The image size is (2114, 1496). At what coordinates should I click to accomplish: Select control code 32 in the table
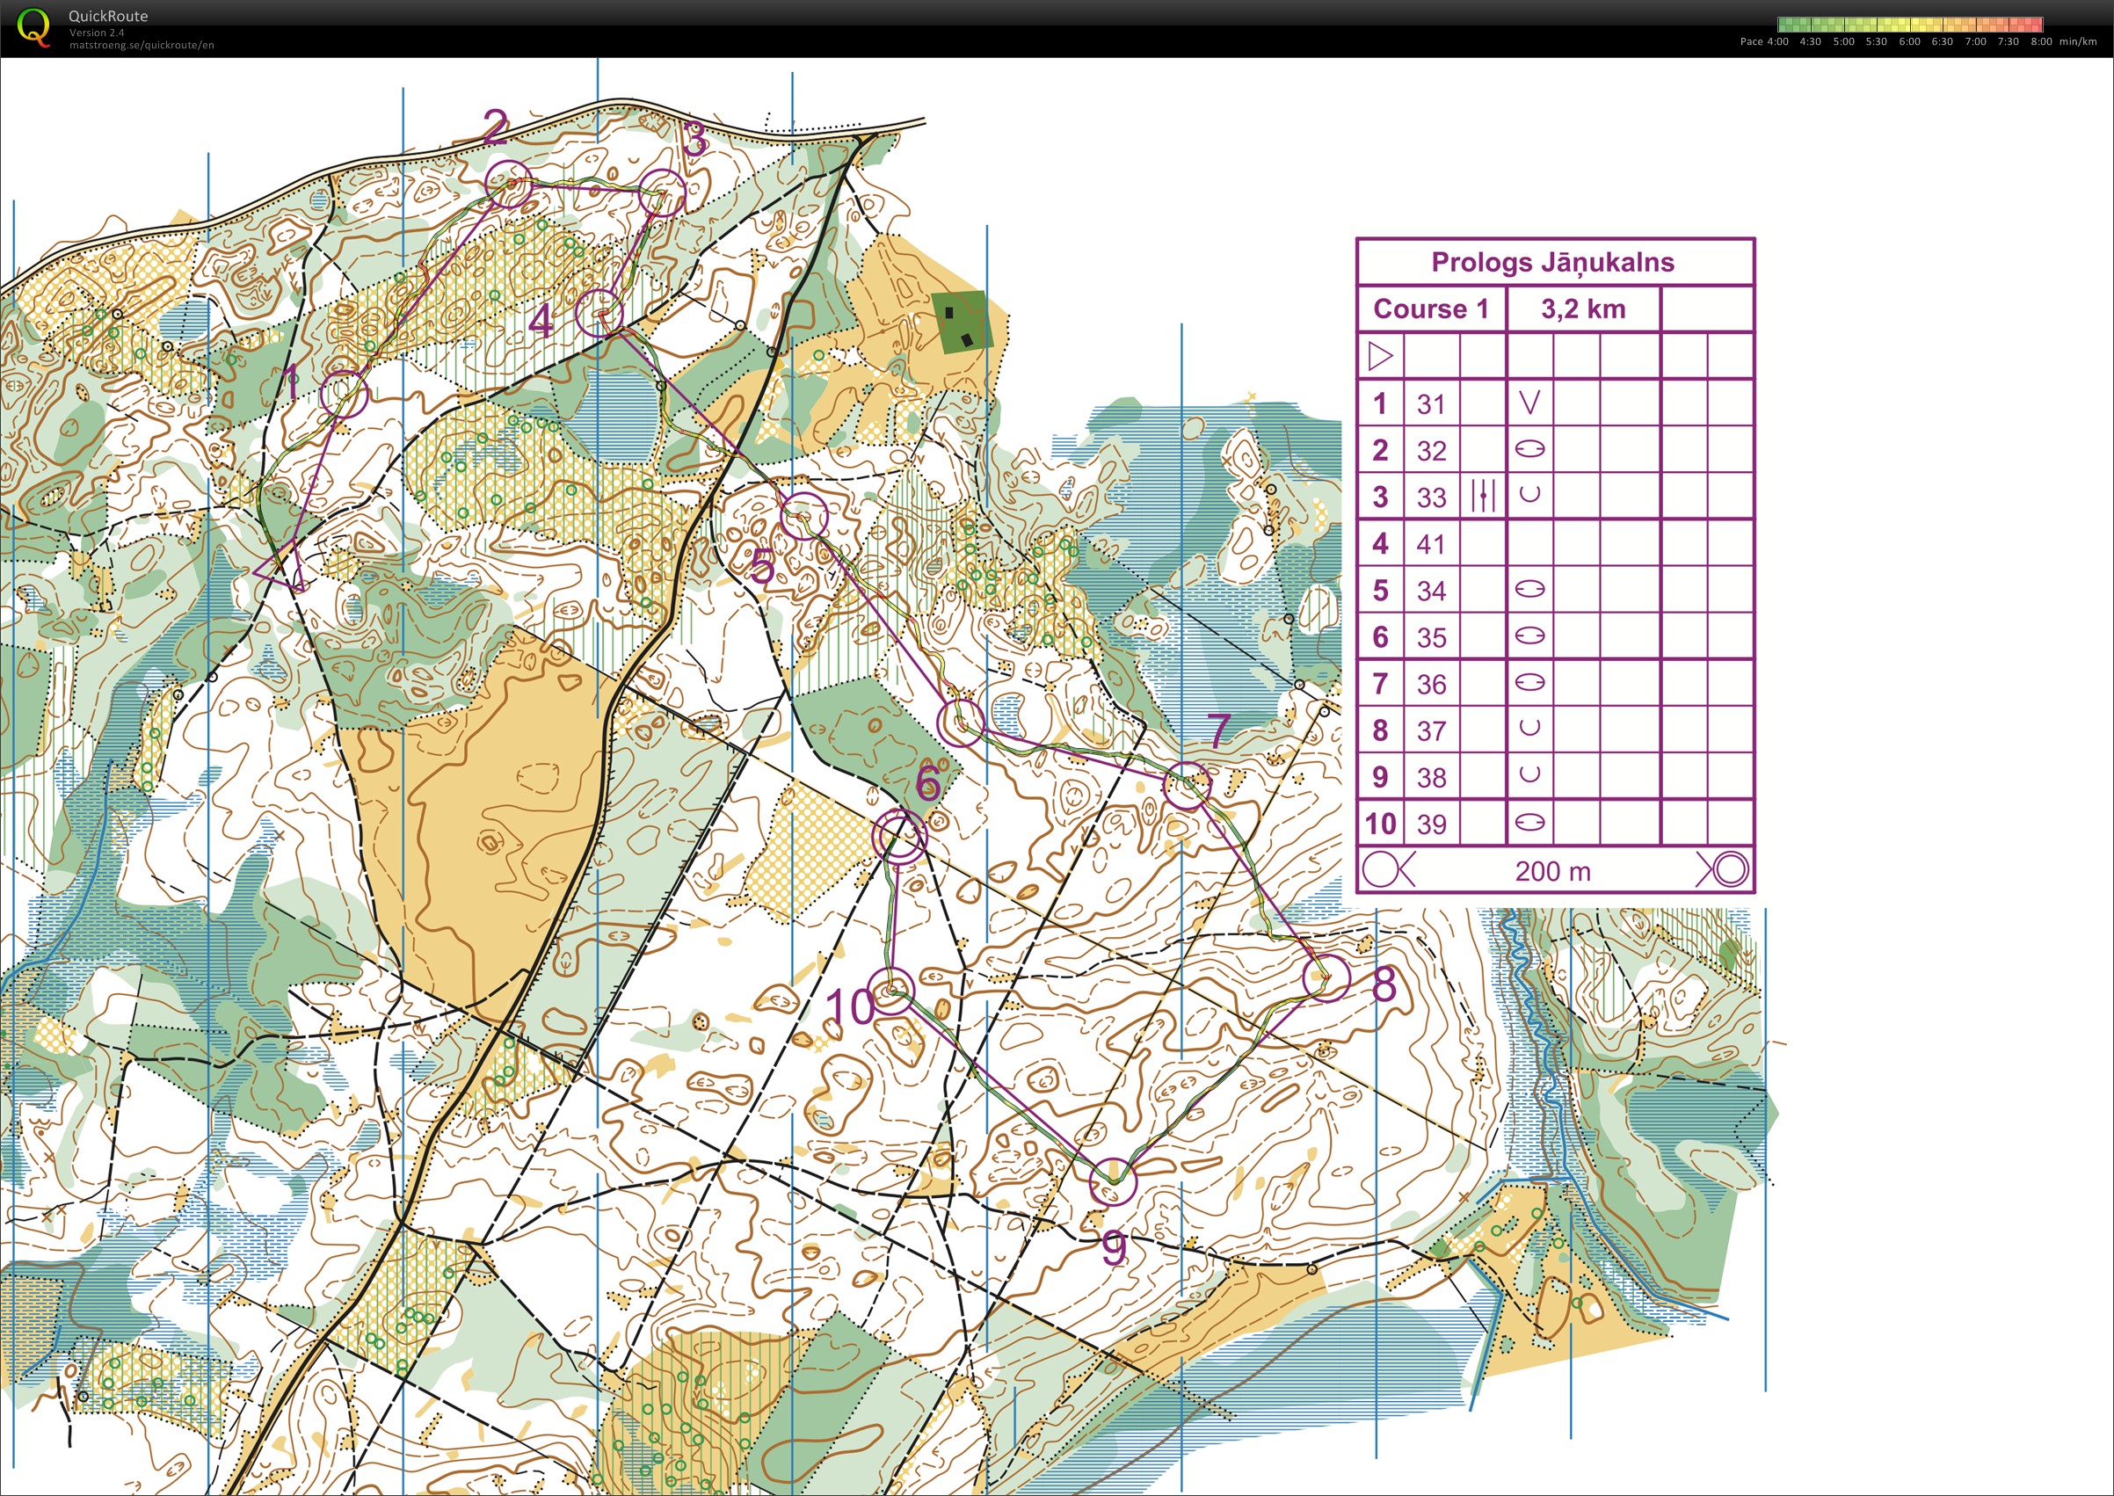(1431, 450)
